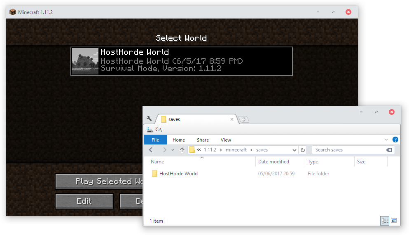Go back with the left arrow
The width and height of the screenshot is (409, 235).
point(151,150)
